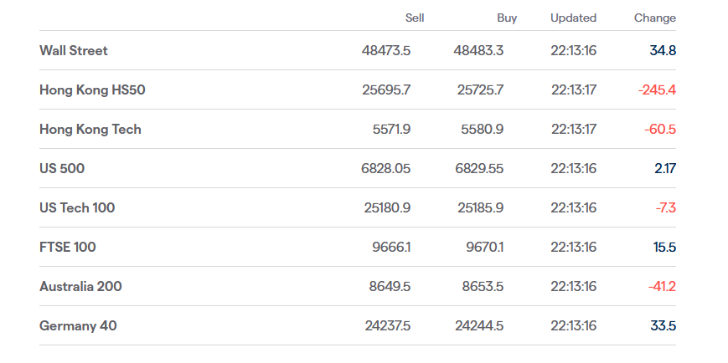728x363 pixels.
Task: Open the US 500 market link
Action: tap(62, 169)
